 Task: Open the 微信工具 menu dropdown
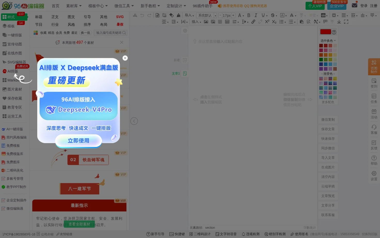(x=124, y=6)
